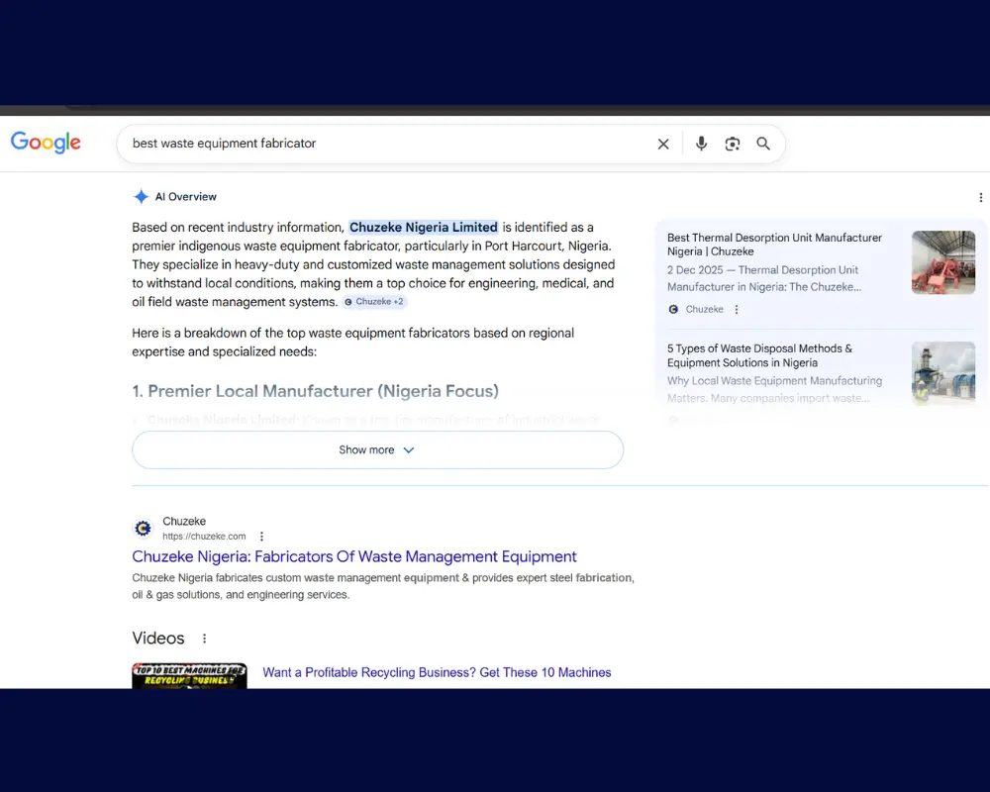Clear the search query with X icon
Image resolution: width=990 pixels, height=792 pixels.
pos(663,144)
